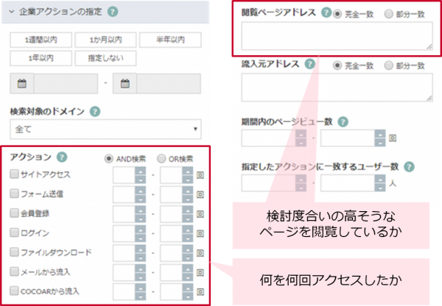The width and height of the screenshot is (442, 306).
Task: Click the start date input field
Action: tap(66, 84)
